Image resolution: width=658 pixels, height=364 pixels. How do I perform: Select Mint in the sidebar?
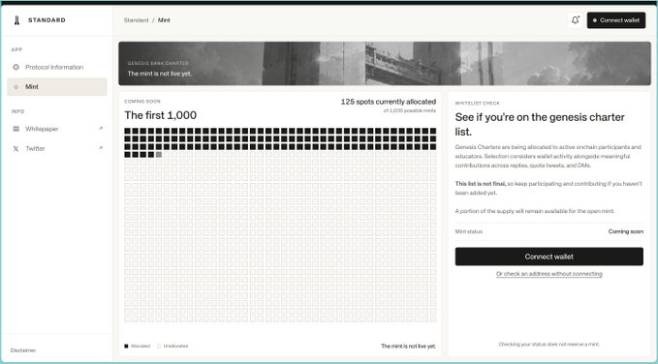(57, 87)
